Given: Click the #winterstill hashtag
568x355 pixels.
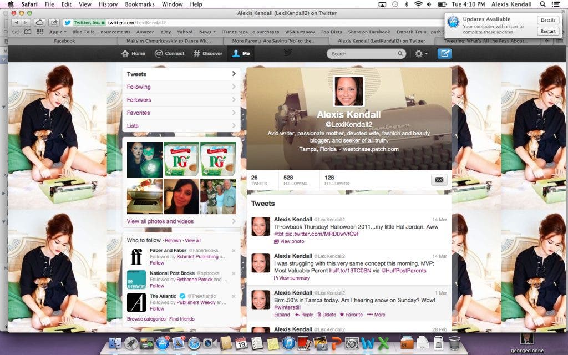Looking at the screenshot, I should point(287,307).
